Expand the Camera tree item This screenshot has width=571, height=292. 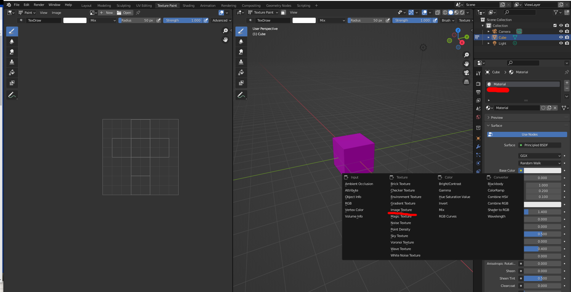coord(489,32)
